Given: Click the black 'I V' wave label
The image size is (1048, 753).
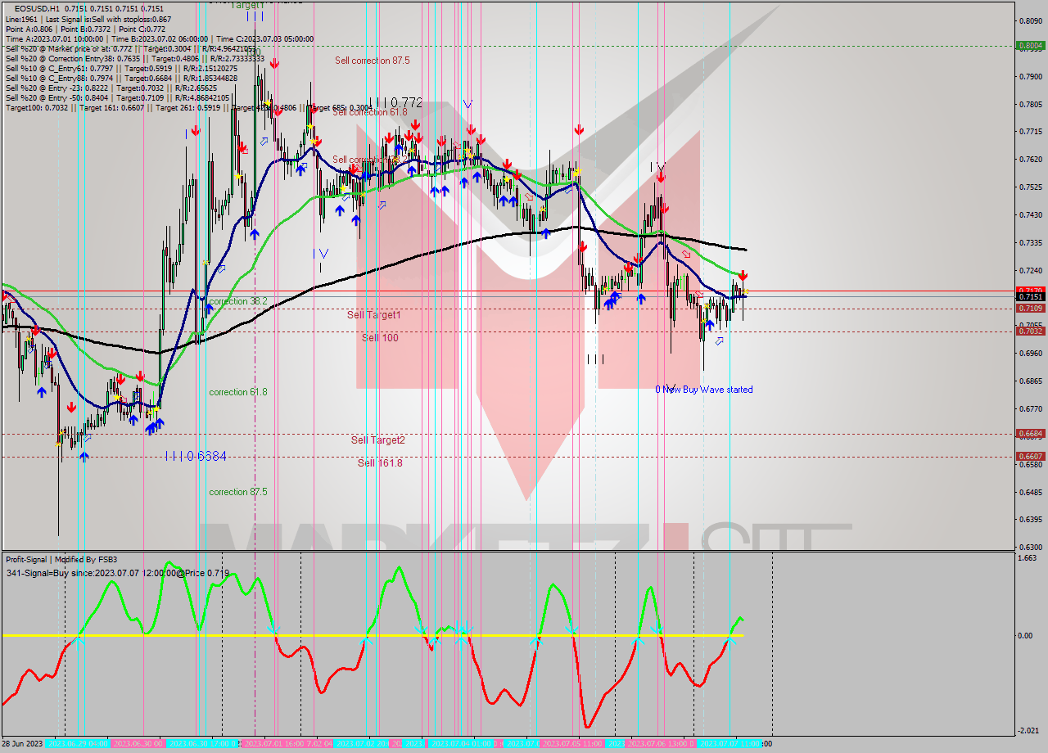Looking at the screenshot, I should pyautogui.click(x=657, y=167).
